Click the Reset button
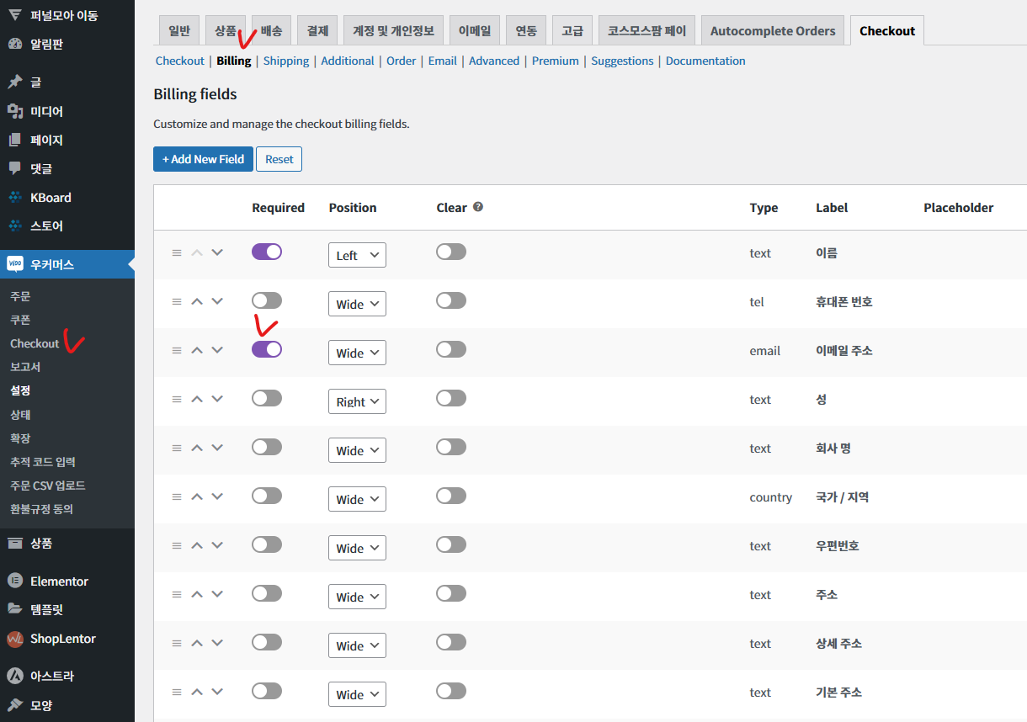This screenshot has height=722, width=1027. [x=279, y=159]
